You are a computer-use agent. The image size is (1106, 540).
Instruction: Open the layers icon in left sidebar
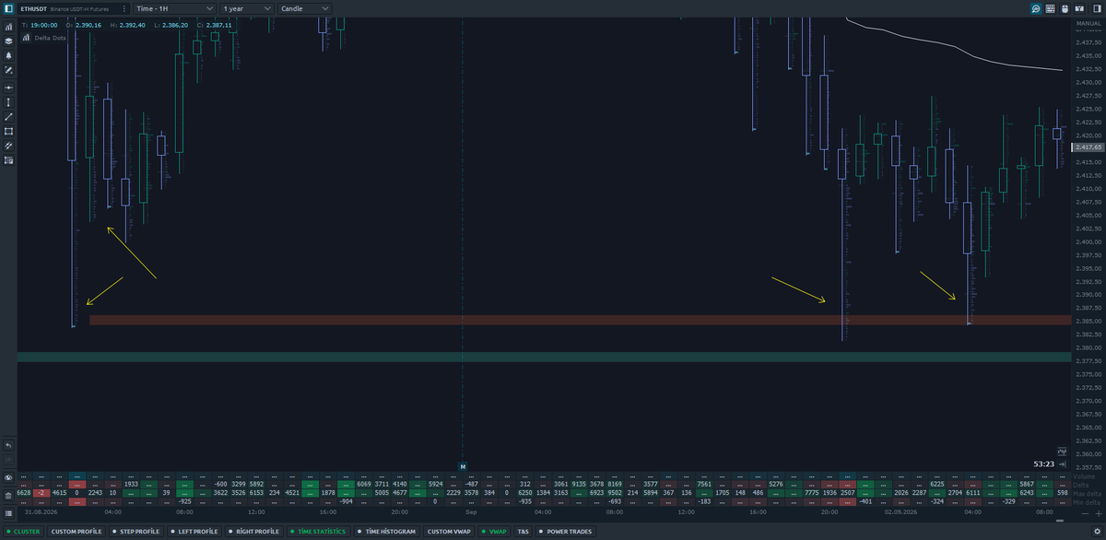pyautogui.click(x=8, y=41)
